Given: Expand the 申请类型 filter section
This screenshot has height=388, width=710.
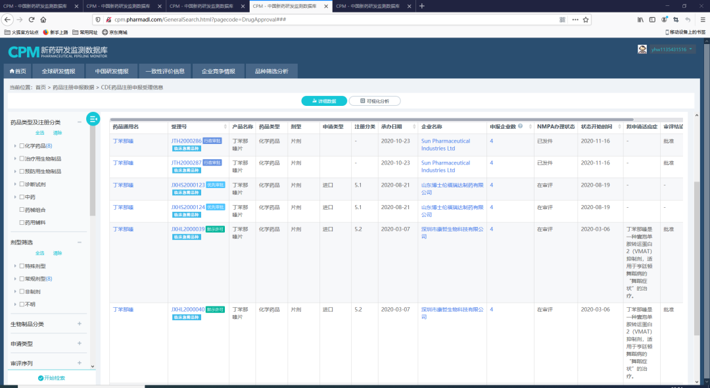Looking at the screenshot, I should coord(79,343).
